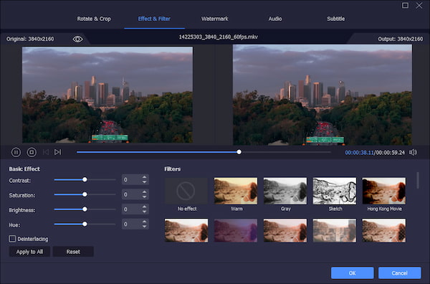
Task: Reset the basic effect values
Action: (73, 252)
